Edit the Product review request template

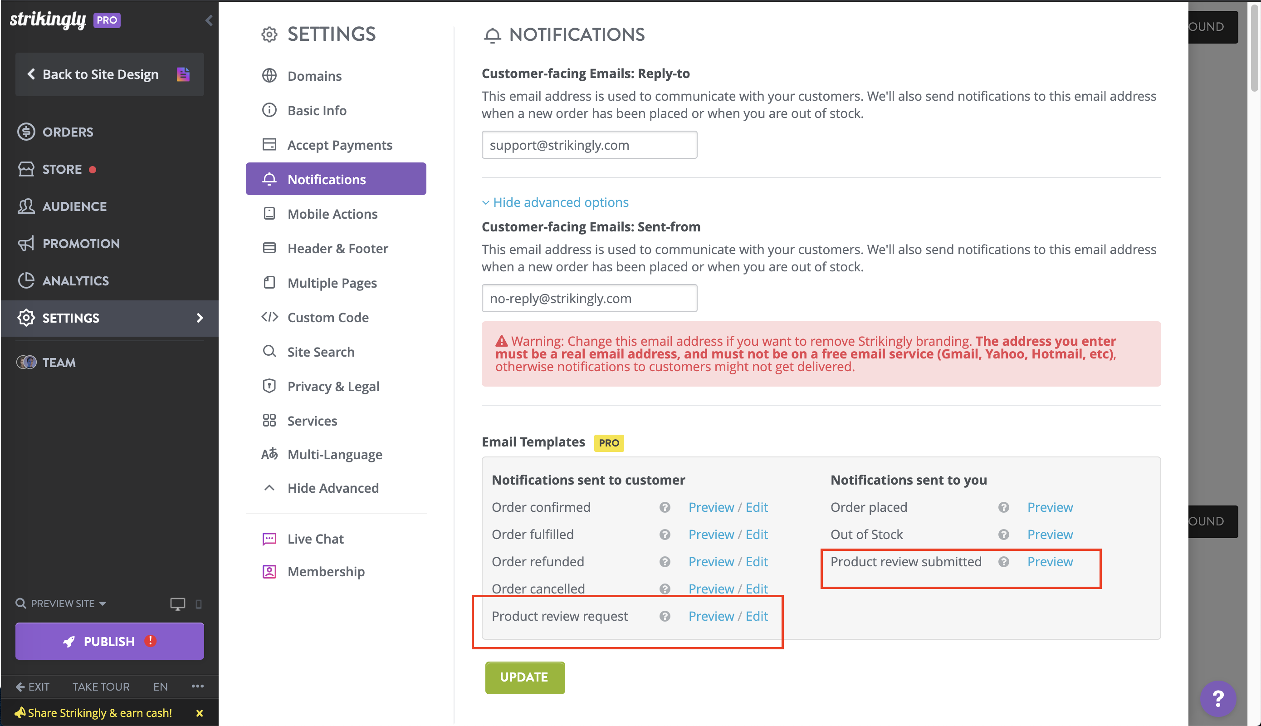coord(757,616)
